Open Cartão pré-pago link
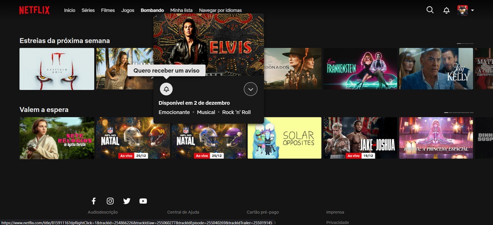The image size is (493, 225). click(x=263, y=212)
